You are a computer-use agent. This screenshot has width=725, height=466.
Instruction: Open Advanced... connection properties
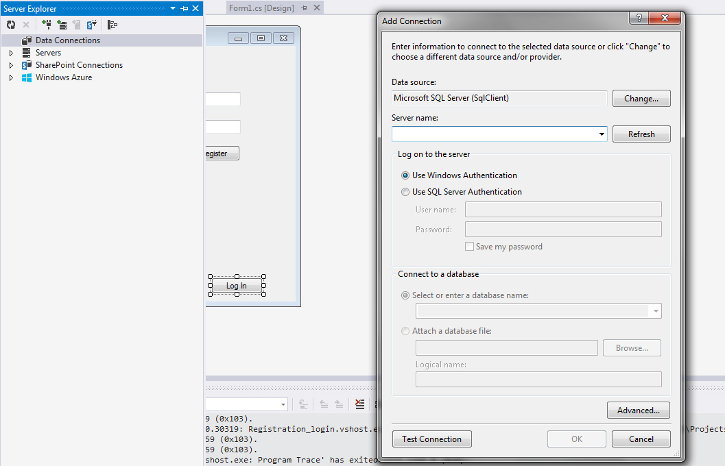click(639, 410)
